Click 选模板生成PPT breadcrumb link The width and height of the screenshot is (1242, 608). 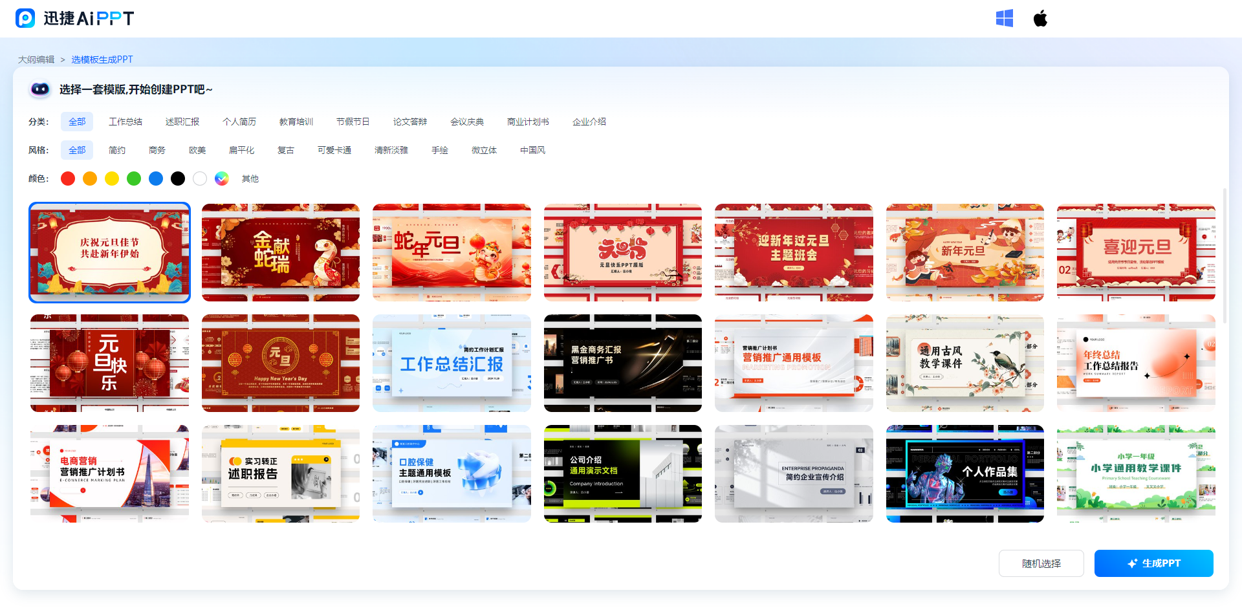click(102, 60)
